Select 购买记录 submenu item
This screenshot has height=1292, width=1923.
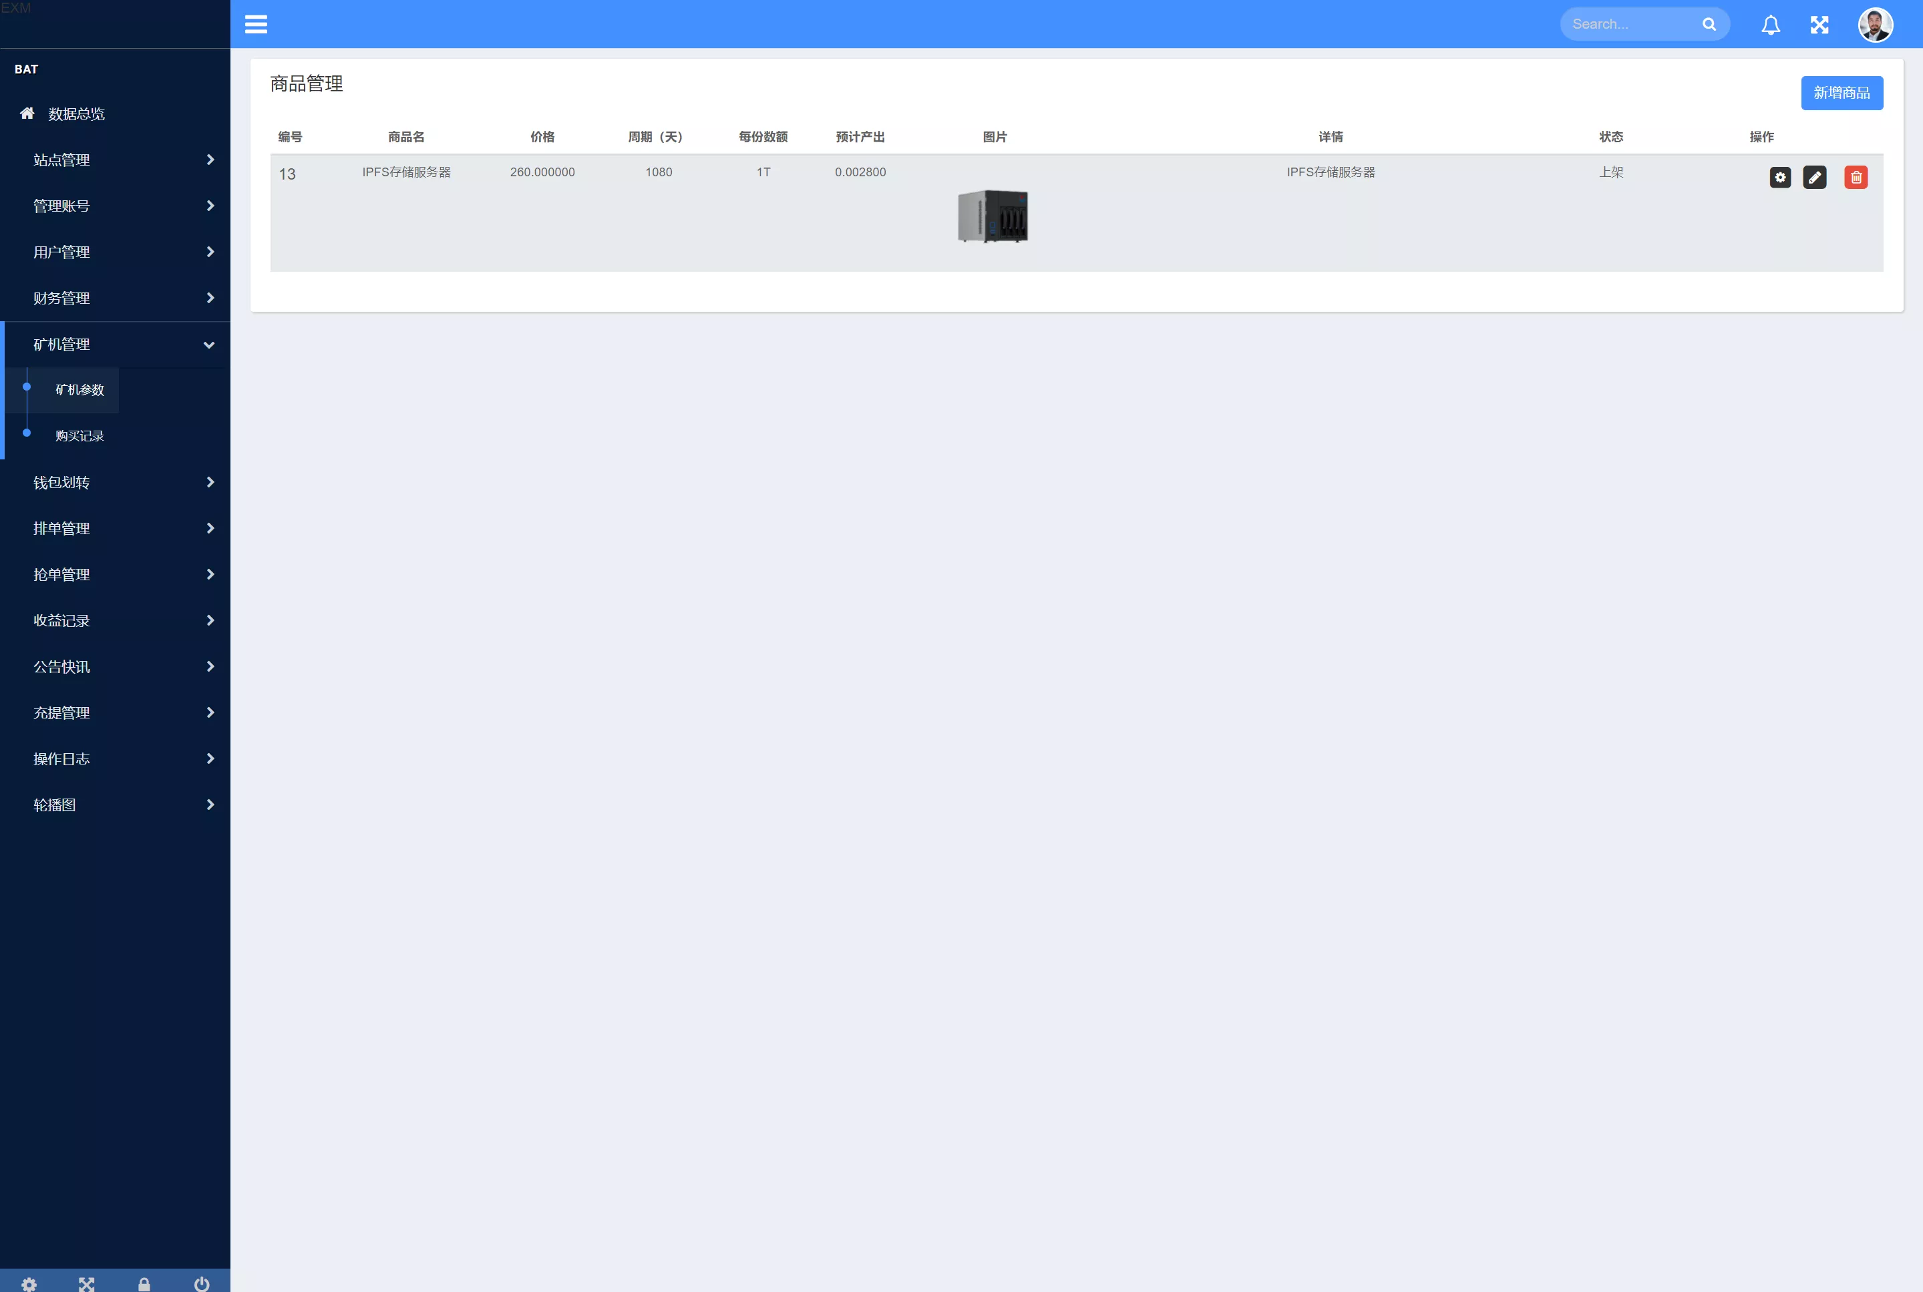click(79, 435)
